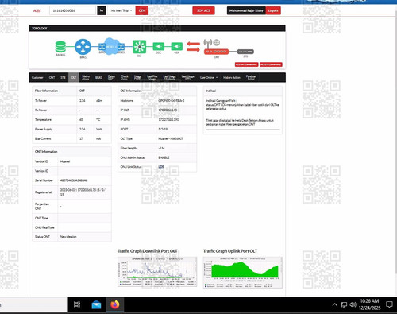Image resolution: width=397 pixels, height=314 pixels.
Task: Click the volume speaker tray icon
Action: tap(353, 304)
